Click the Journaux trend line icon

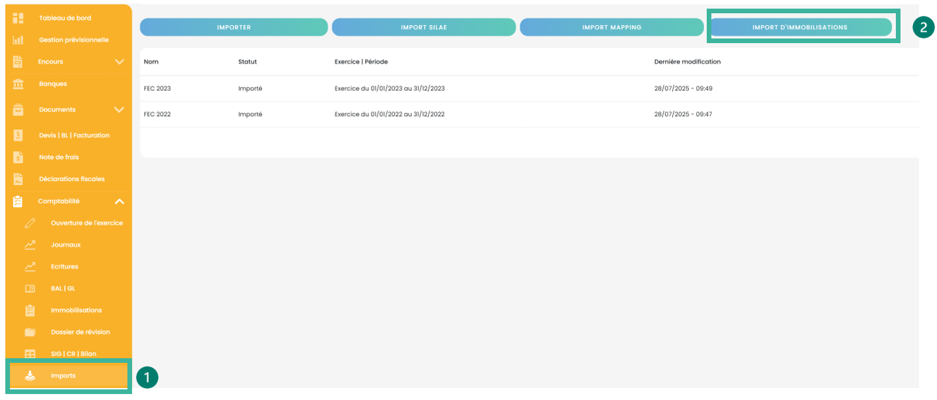pos(30,245)
